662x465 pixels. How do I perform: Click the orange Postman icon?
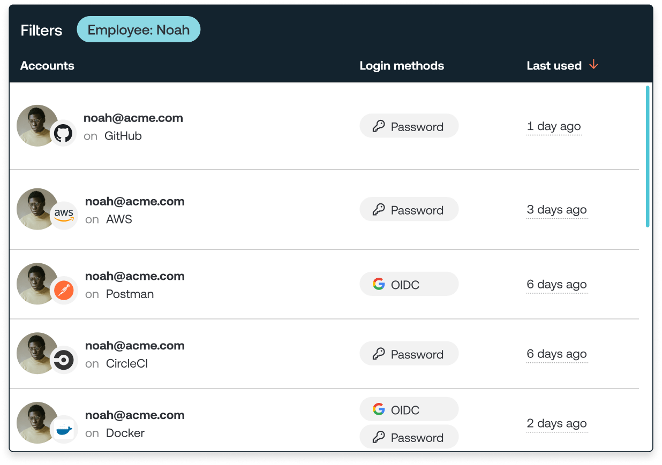tap(63, 291)
